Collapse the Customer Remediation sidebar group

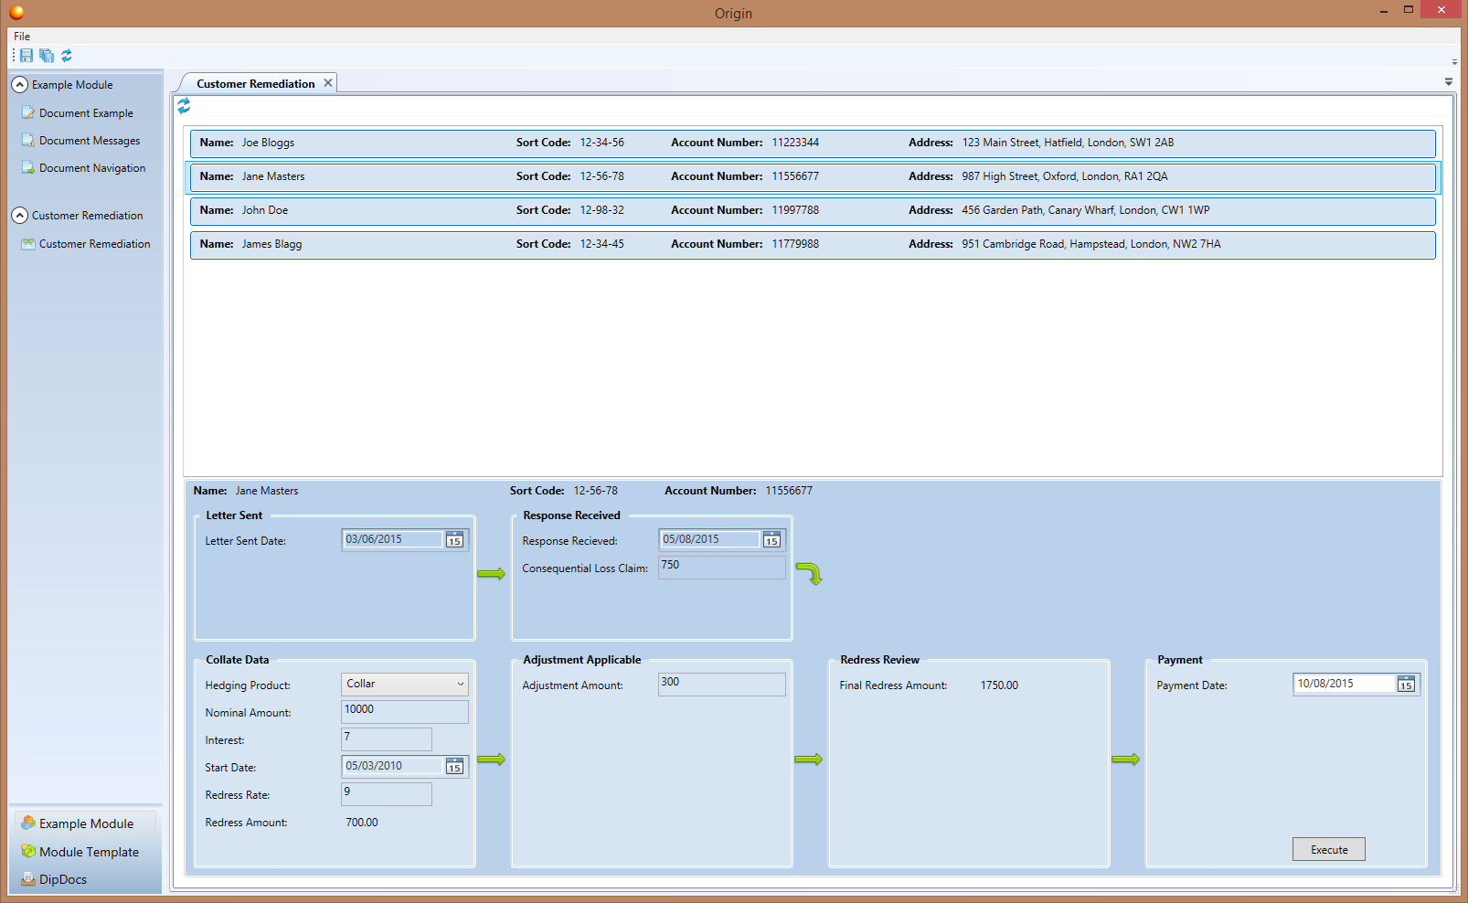[19, 216]
